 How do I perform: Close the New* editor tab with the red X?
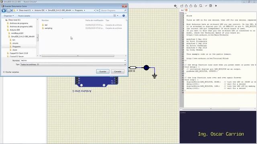click(x=186, y=10)
